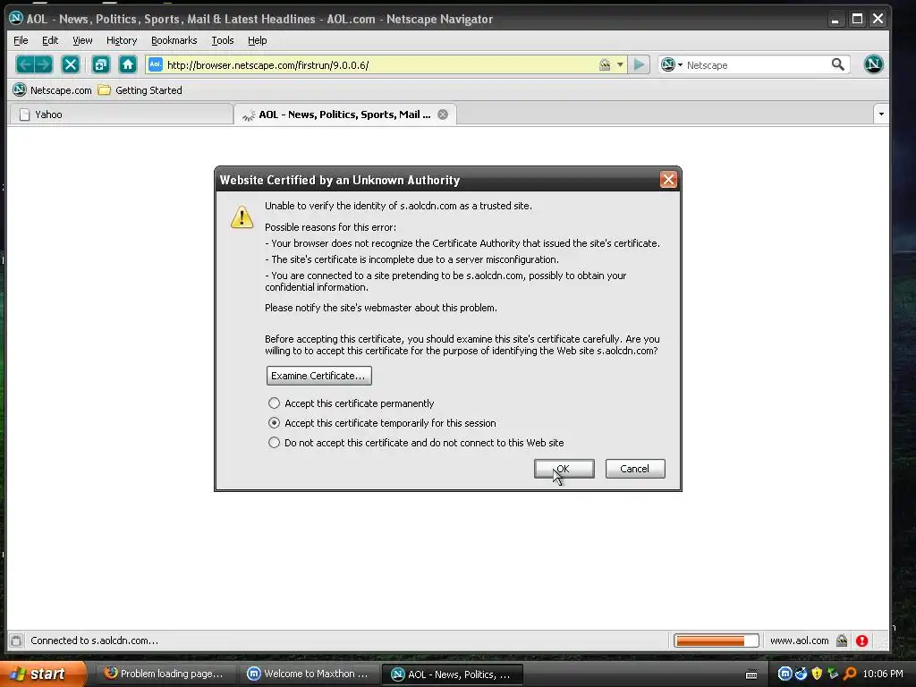Switch to the Yahoo tab
Screen dimensions: 916x687
click(121, 114)
